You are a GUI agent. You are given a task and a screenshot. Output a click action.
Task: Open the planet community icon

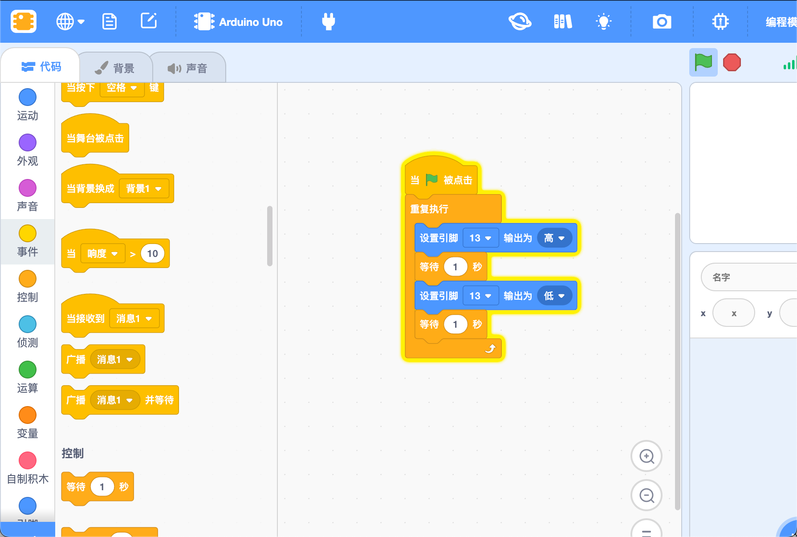coord(520,21)
